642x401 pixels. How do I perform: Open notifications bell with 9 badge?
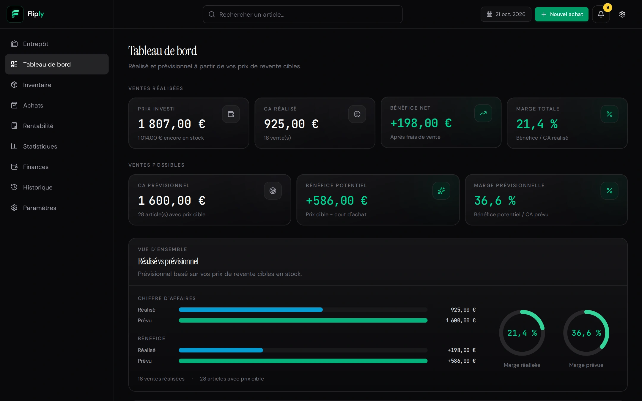(x=601, y=14)
